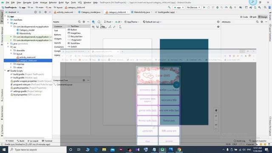This screenshot has width=272, height=153.
Task: Select Buttons category in Palette
Action: (58, 35)
